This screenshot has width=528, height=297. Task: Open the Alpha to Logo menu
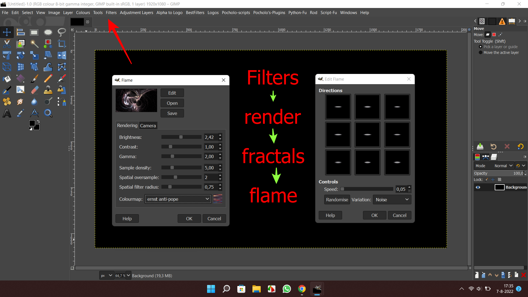click(169, 13)
